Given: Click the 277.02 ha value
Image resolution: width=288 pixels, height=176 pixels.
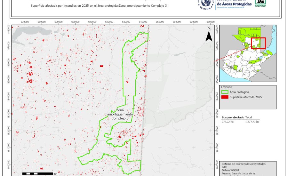Looking at the screenshot, I should 228,122.
